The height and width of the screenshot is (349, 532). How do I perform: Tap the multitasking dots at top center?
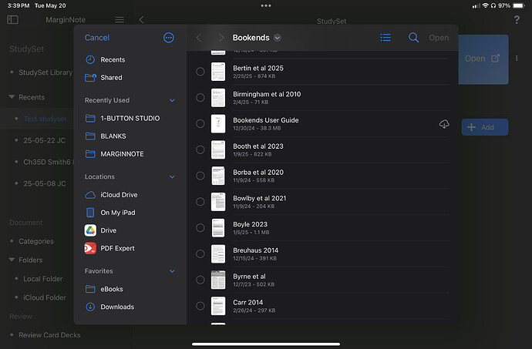[266, 5]
